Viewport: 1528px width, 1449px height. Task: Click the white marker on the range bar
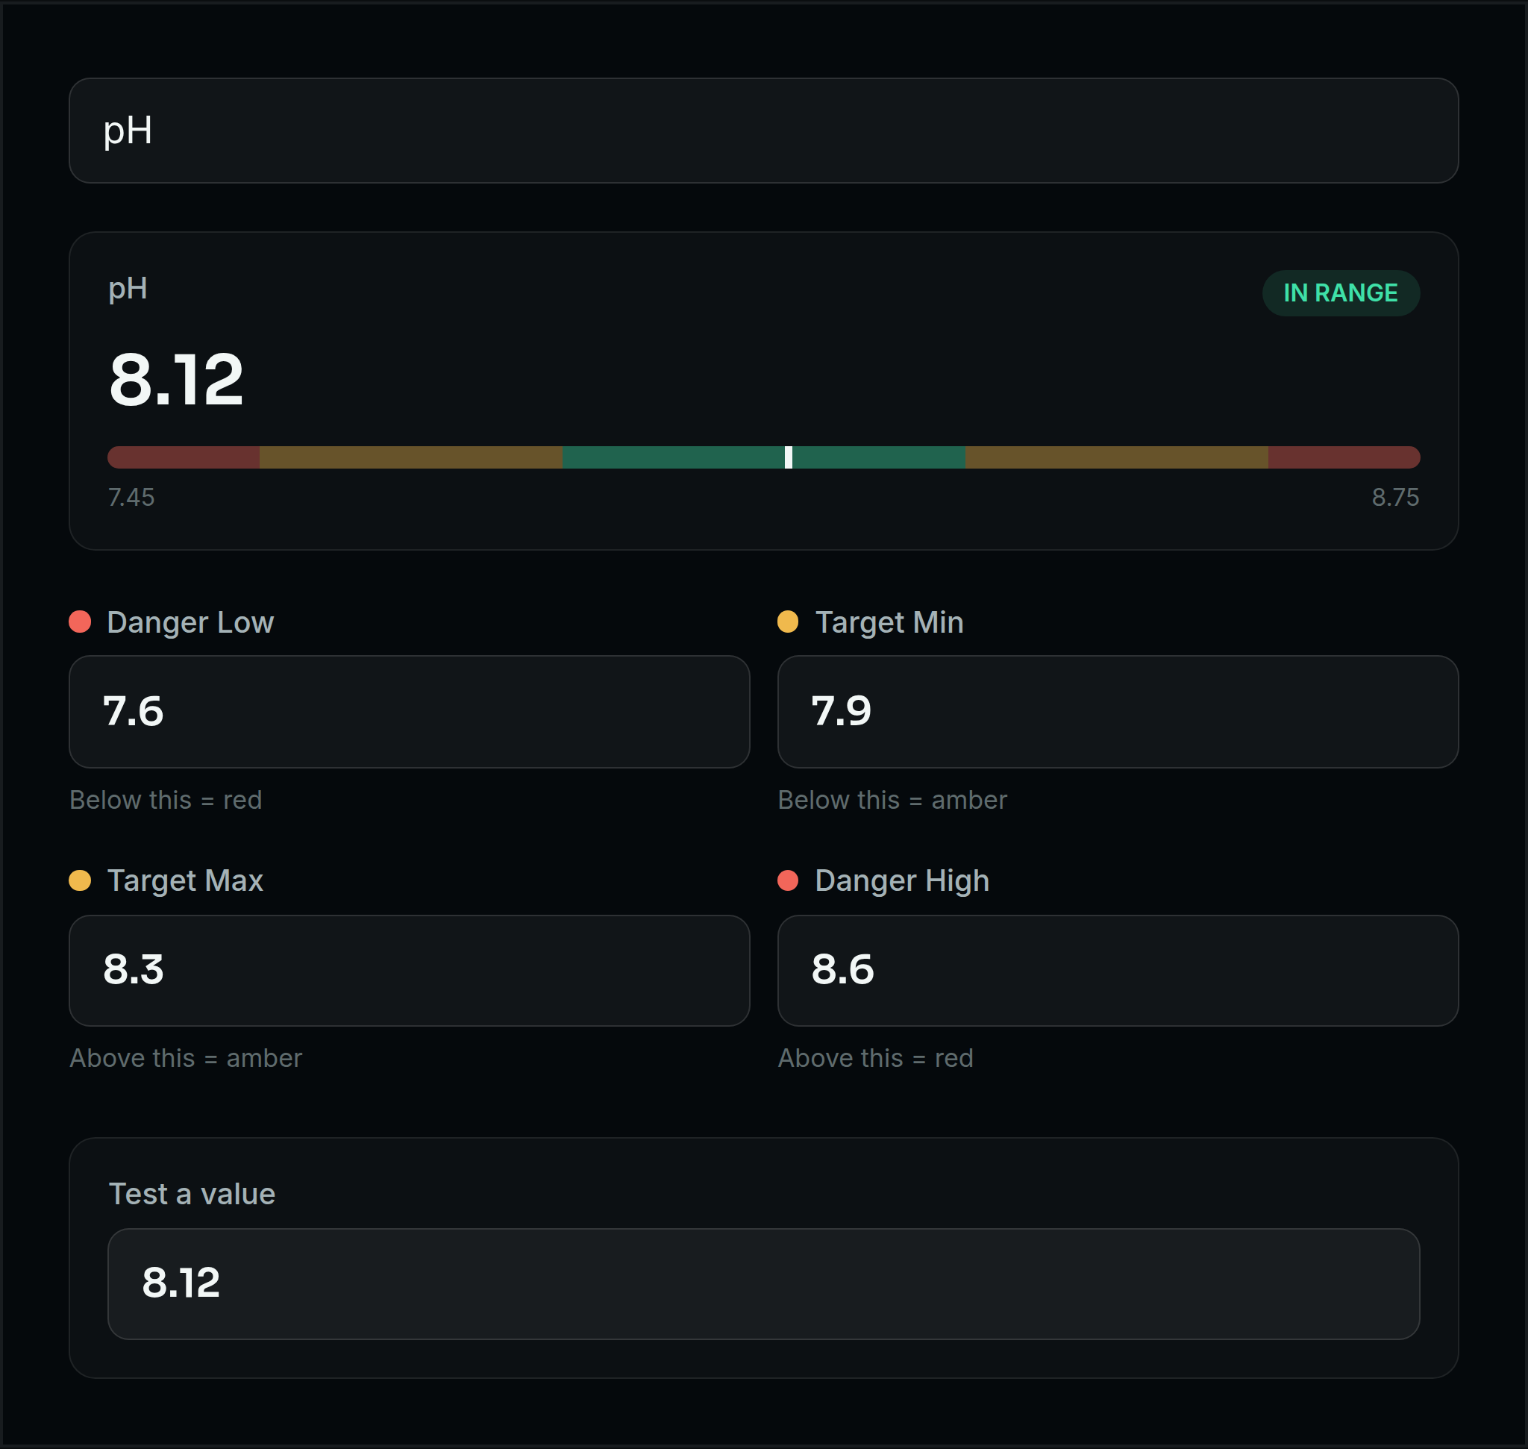[x=788, y=457]
